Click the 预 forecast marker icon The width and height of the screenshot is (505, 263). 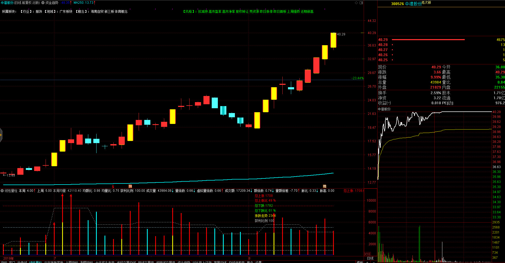tap(130, 186)
